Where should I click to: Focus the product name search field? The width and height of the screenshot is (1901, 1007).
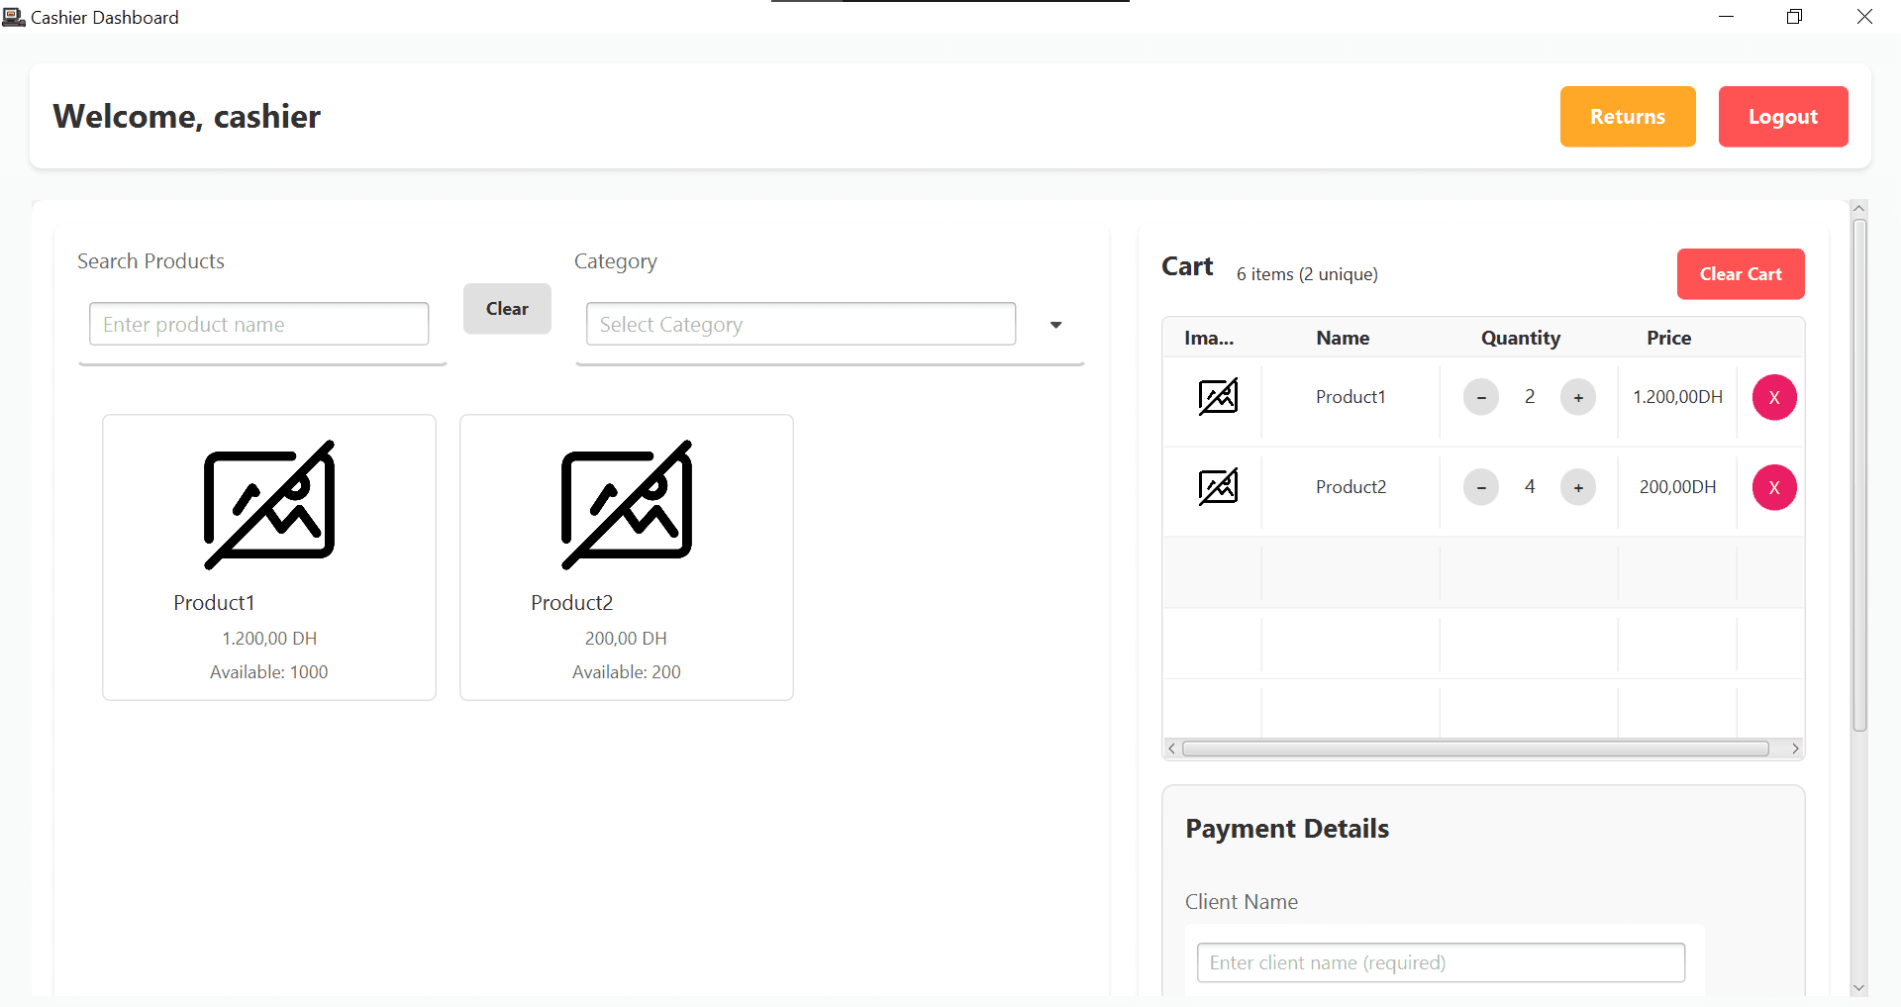(258, 325)
